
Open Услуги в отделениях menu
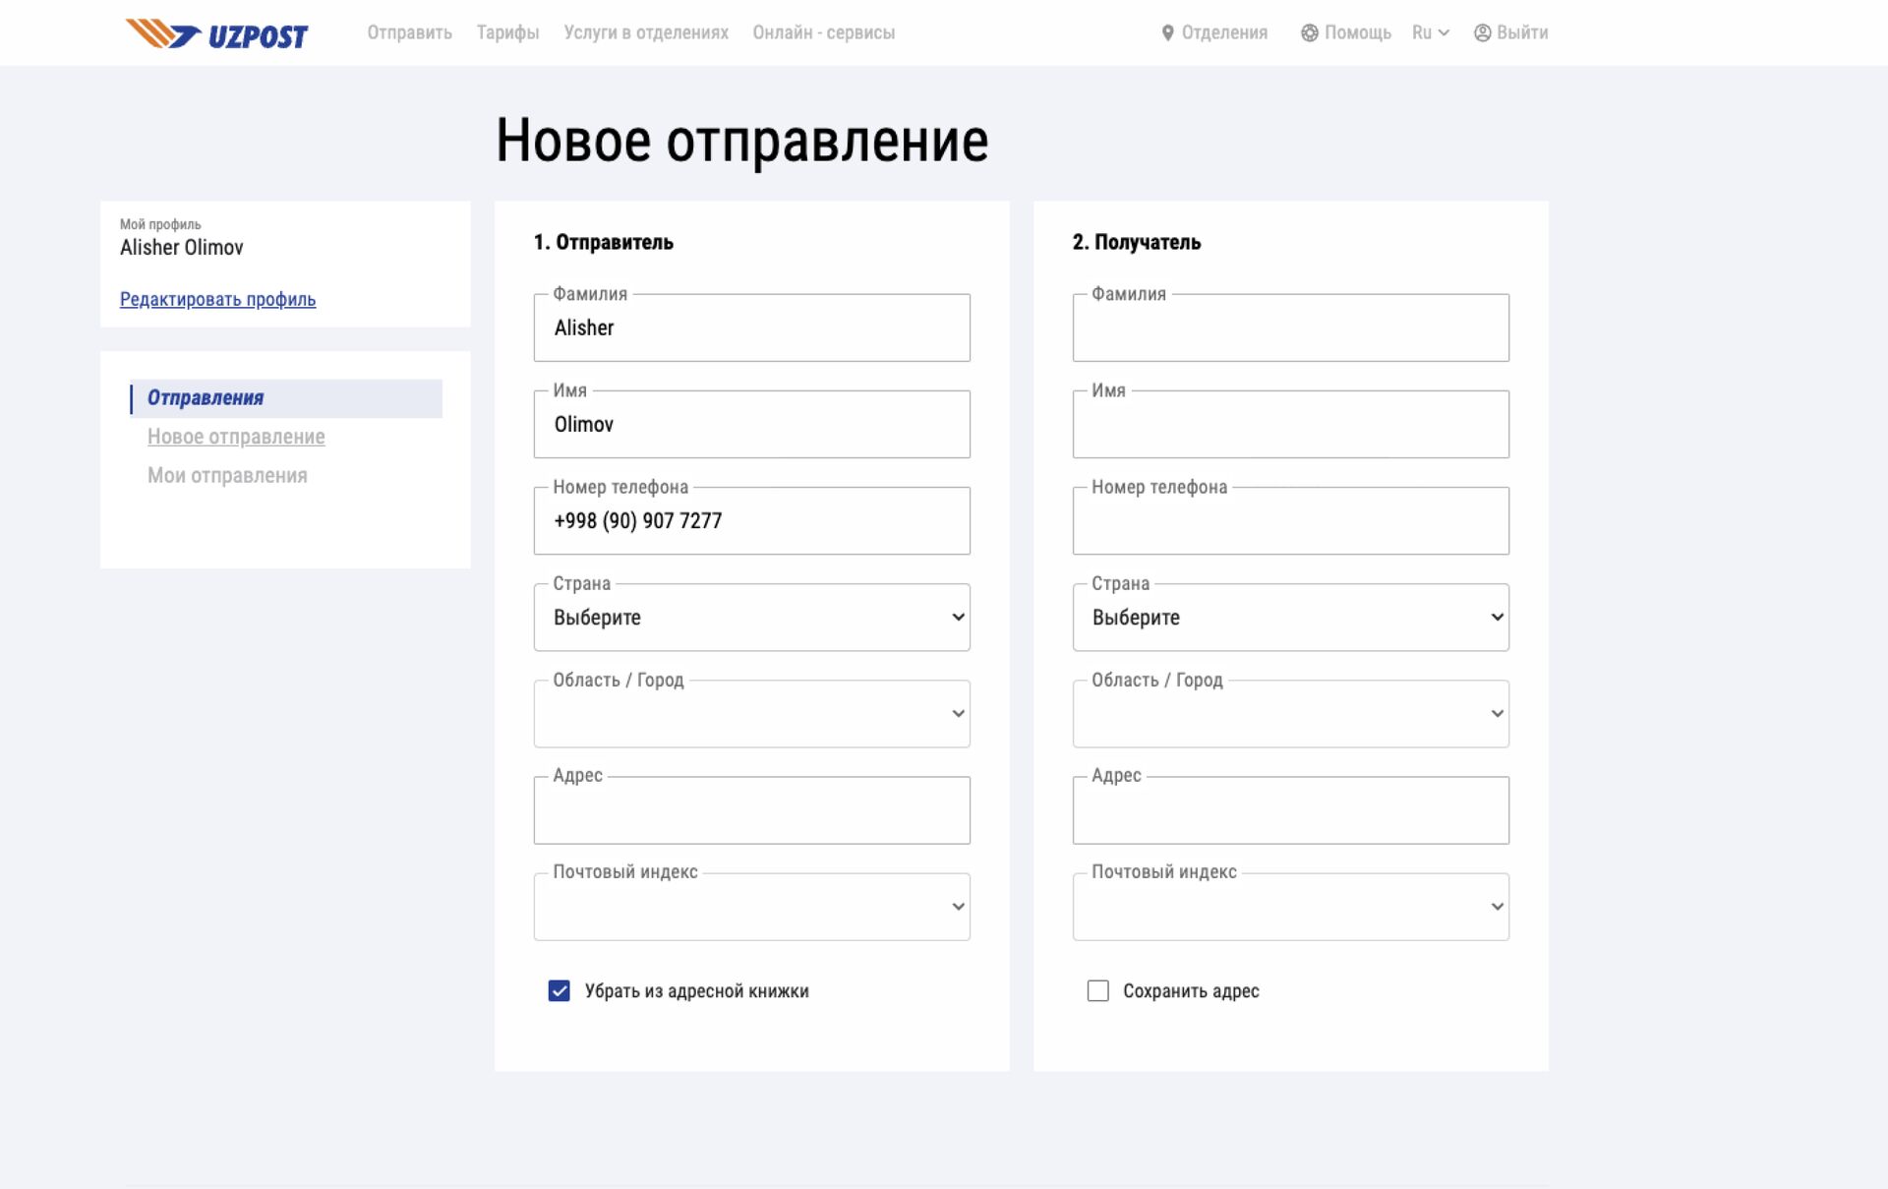(x=646, y=32)
